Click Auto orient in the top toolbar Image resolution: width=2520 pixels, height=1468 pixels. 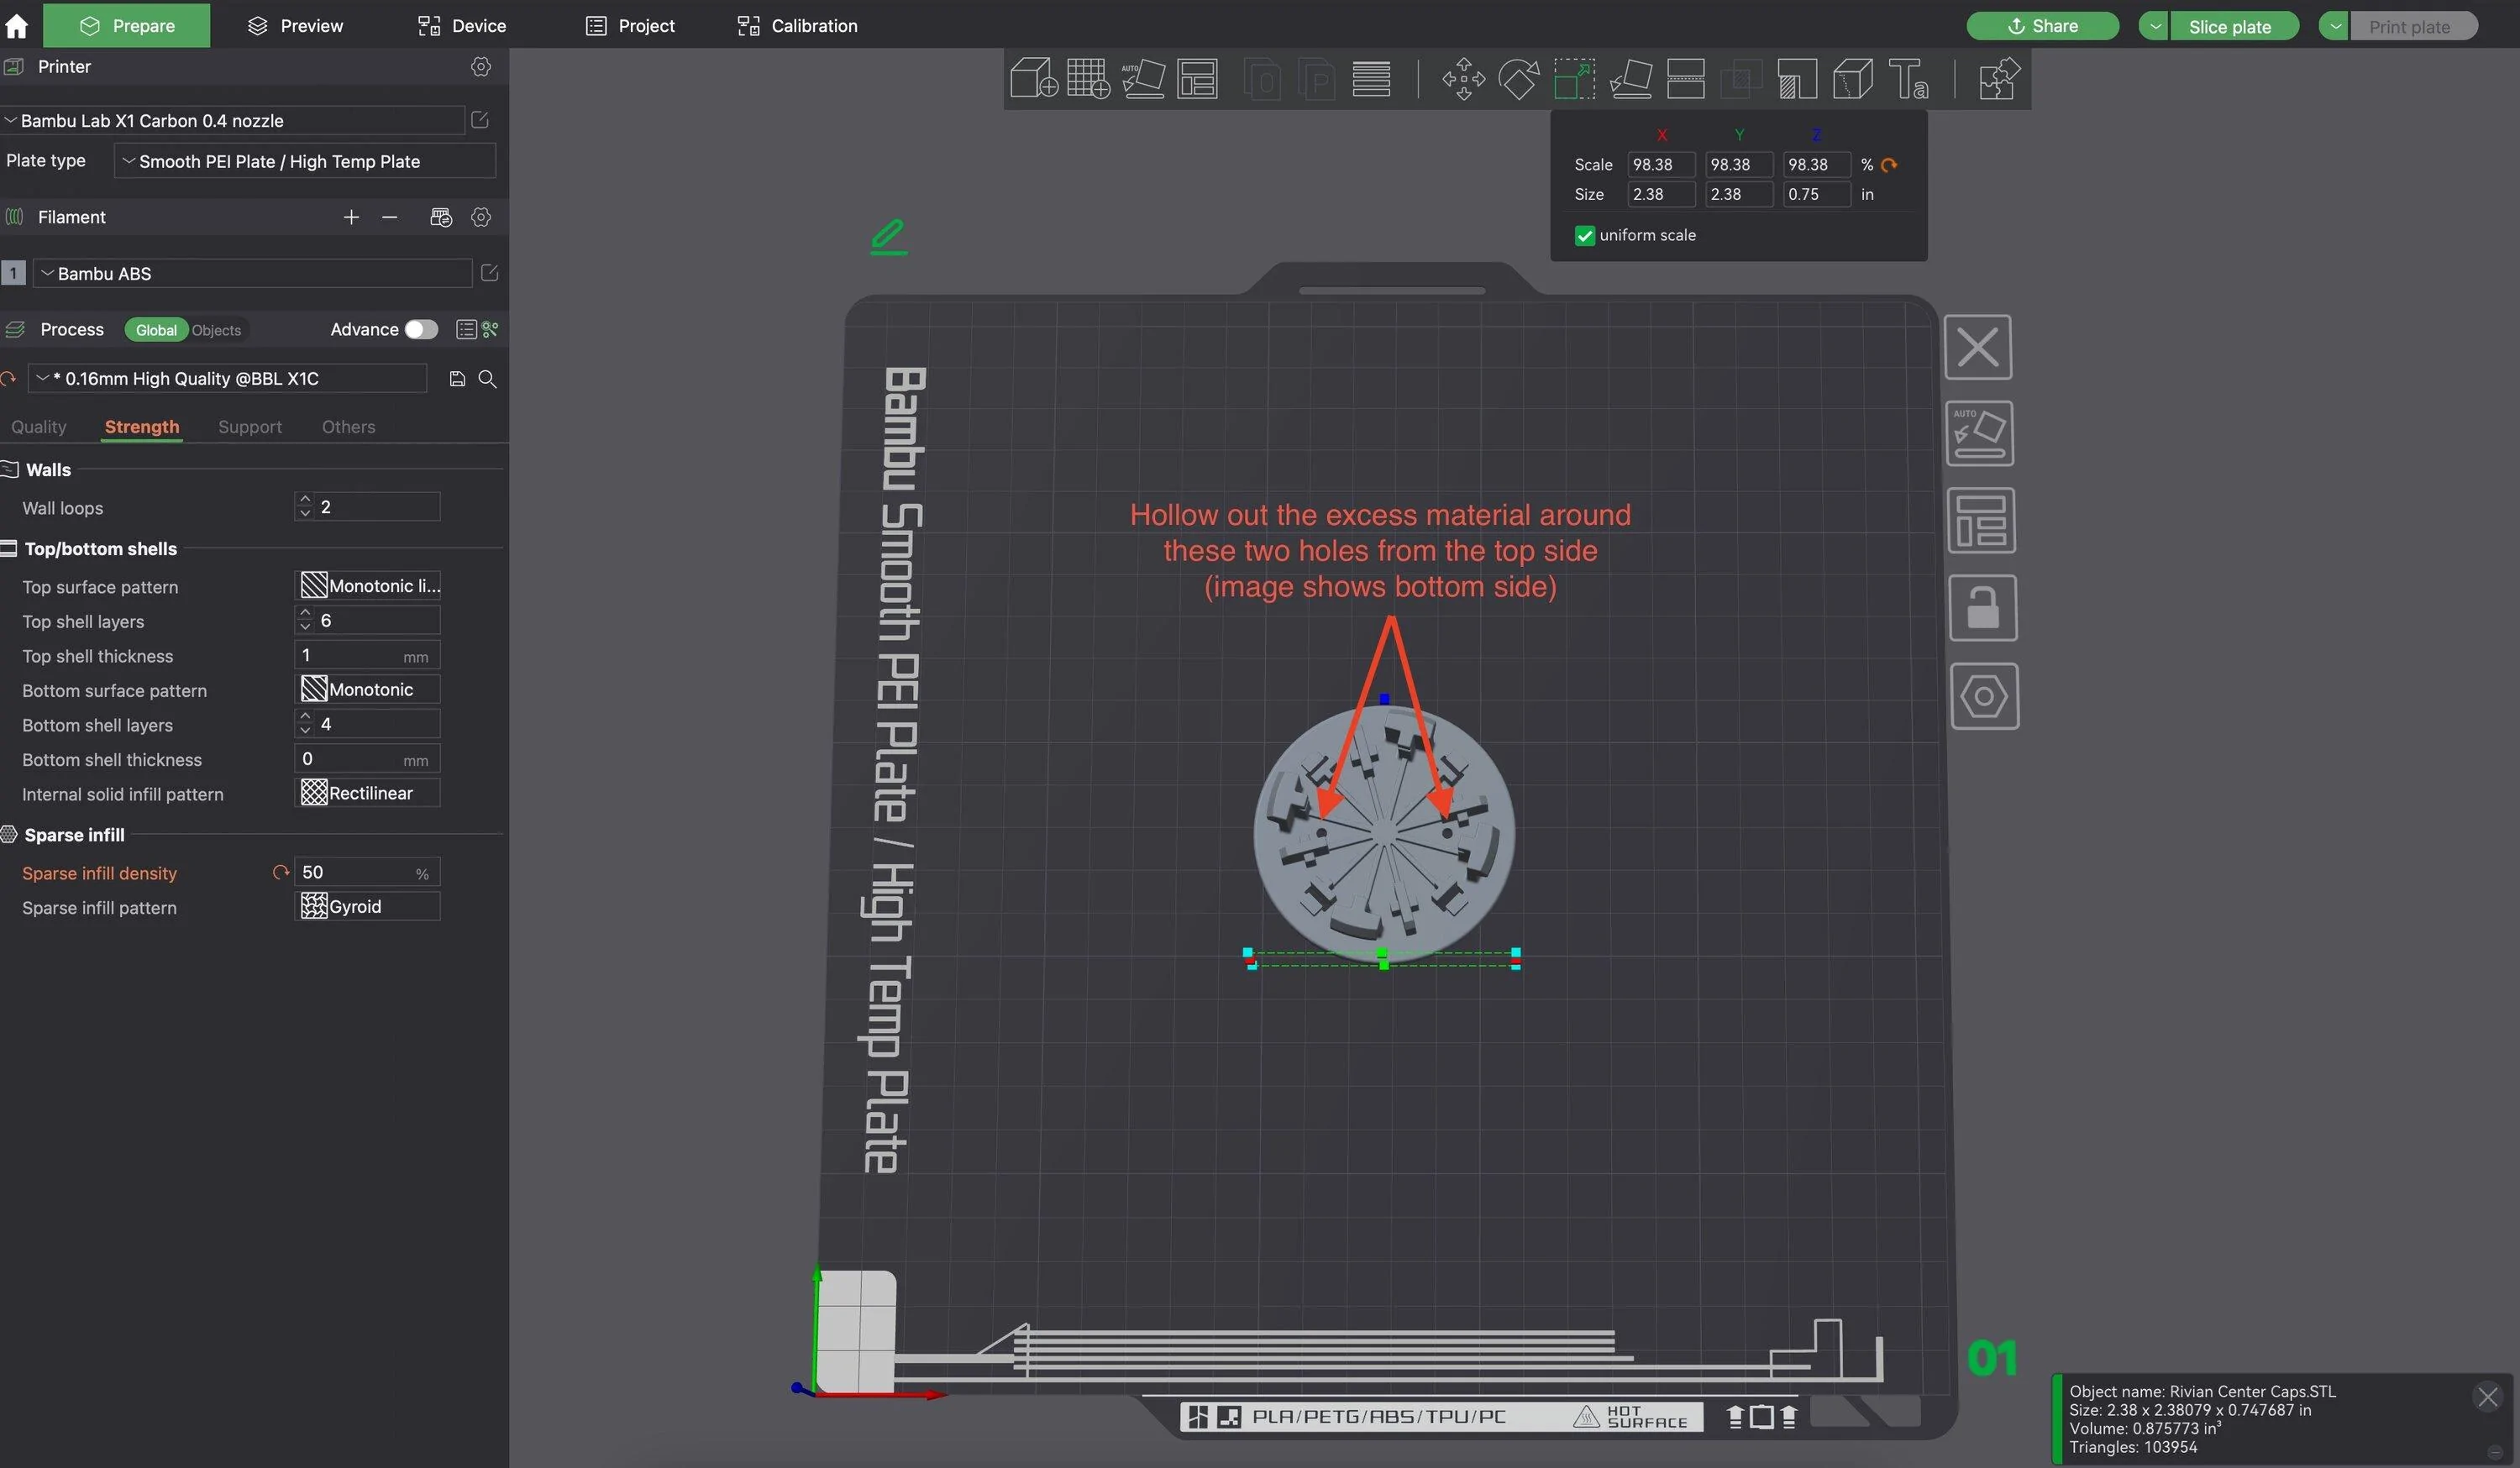pos(1143,78)
